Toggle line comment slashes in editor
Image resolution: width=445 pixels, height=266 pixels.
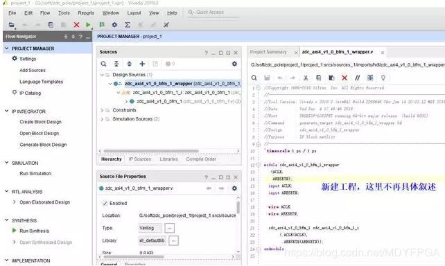pyautogui.click(x=357, y=78)
